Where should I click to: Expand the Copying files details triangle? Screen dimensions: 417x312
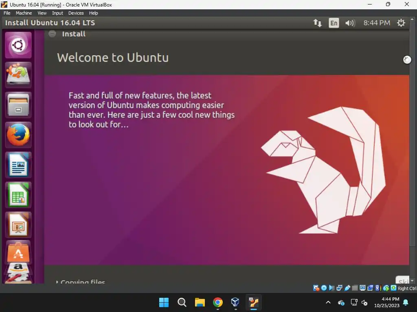[57, 282]
